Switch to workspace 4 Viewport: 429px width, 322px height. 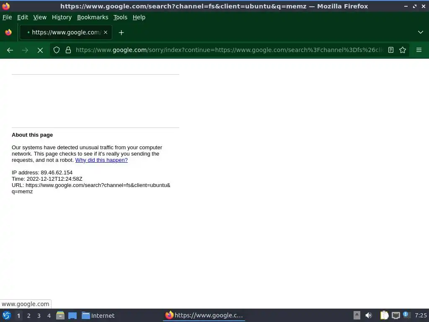click(x=49, y=316)
